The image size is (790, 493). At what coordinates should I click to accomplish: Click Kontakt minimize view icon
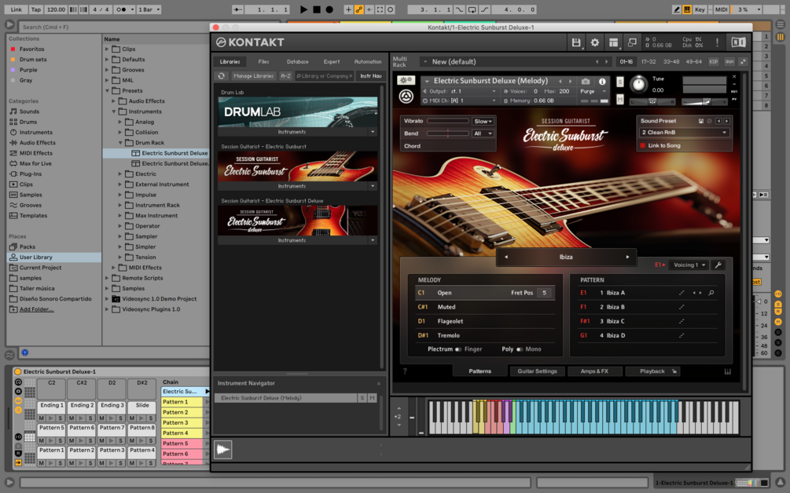pyautogui.click(x=632, y=42)
